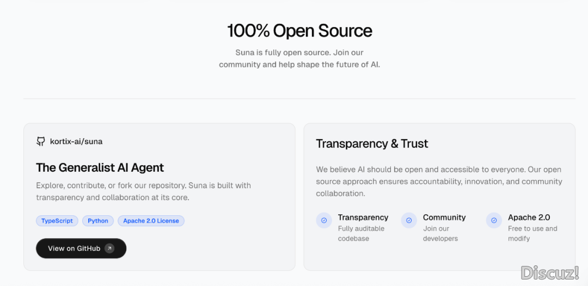Viewport: 588px width, 286px height.
Task: Click the We believe AI should be open paragraph
Action: coord(438,181)
